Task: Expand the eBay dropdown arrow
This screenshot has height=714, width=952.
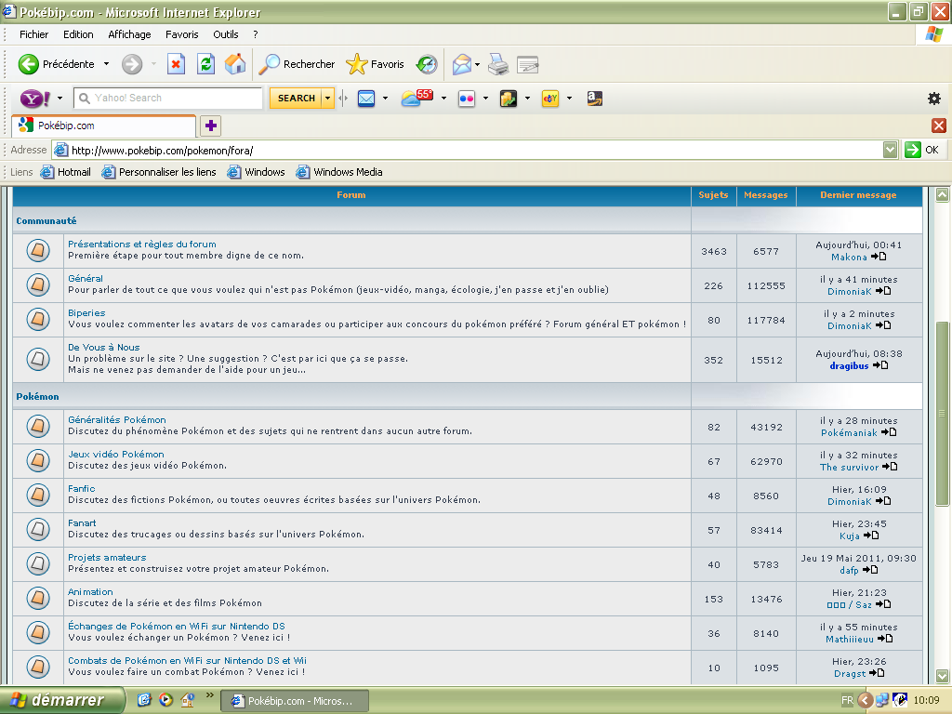Action: [x=569, y=98]
